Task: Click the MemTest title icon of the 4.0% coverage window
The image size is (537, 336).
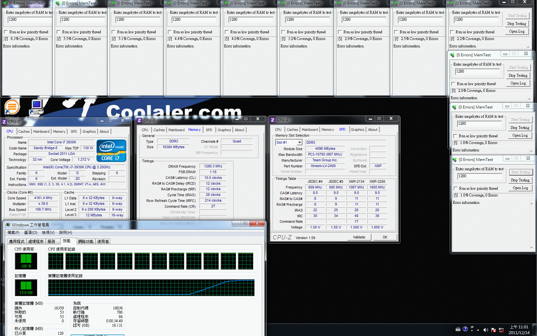Action: pyautogui.click(x=226, y=3)
